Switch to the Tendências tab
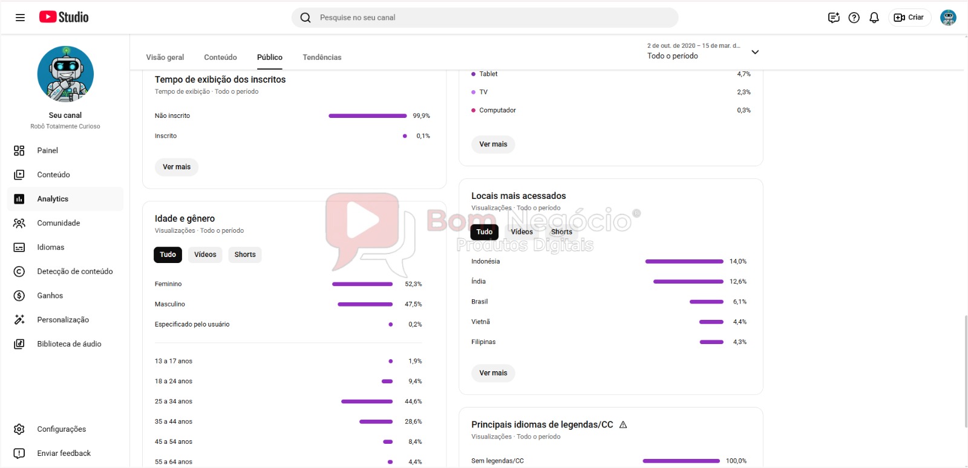 pyautogui.click(x=322, y=57)
